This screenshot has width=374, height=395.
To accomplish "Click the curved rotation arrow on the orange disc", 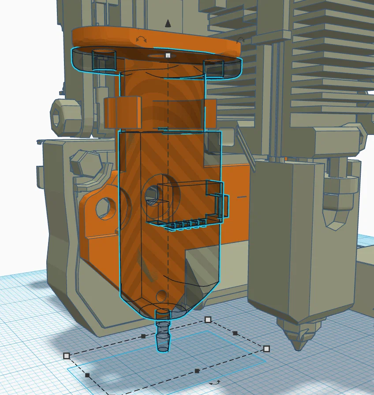I will tap(141, 39).
